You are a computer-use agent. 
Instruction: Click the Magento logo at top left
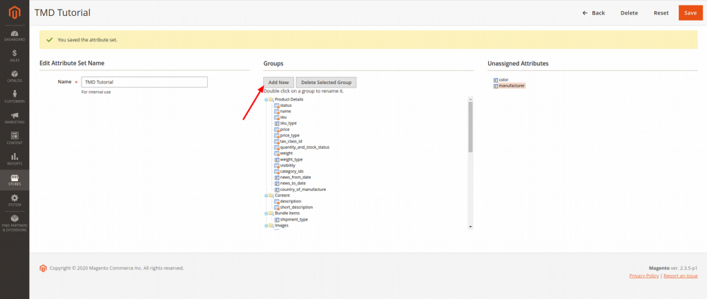14,12
